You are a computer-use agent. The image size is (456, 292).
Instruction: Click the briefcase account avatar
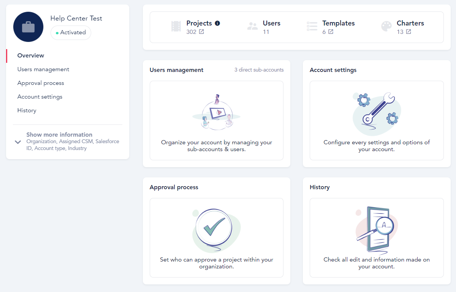coord(28,27)
